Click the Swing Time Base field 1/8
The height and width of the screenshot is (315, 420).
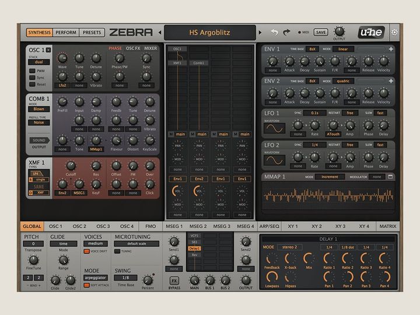pyautogui.click(x=125, y=278)
